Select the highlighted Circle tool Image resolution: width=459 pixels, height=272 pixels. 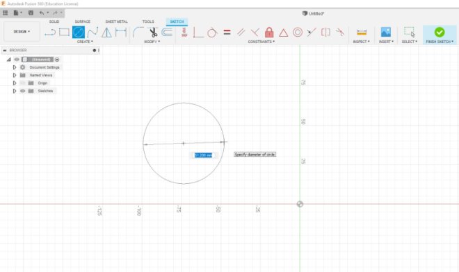pos(79,32)
